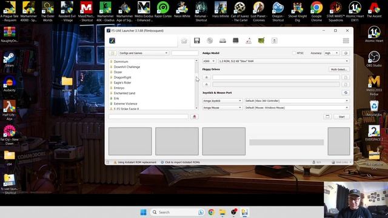Open the Accuracy High dropdown
The width and height of the screenshot is (388, 218).
pos(332,53)
